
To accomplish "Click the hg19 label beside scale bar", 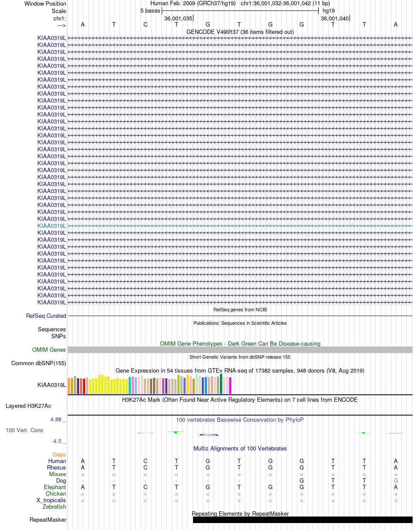I will (328, 11).
